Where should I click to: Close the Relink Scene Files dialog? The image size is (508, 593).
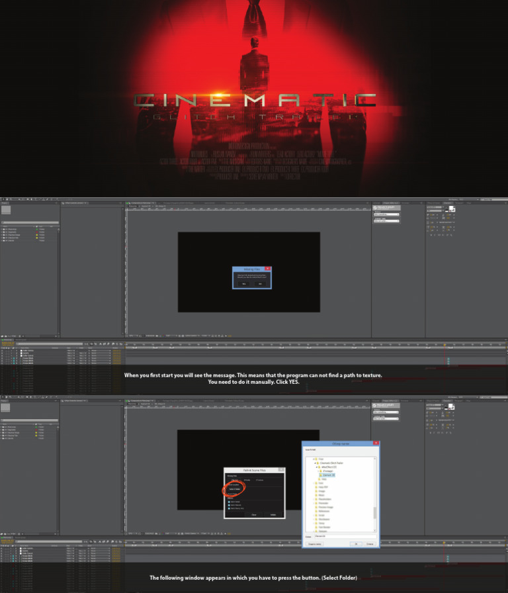[x=281, y=470]
